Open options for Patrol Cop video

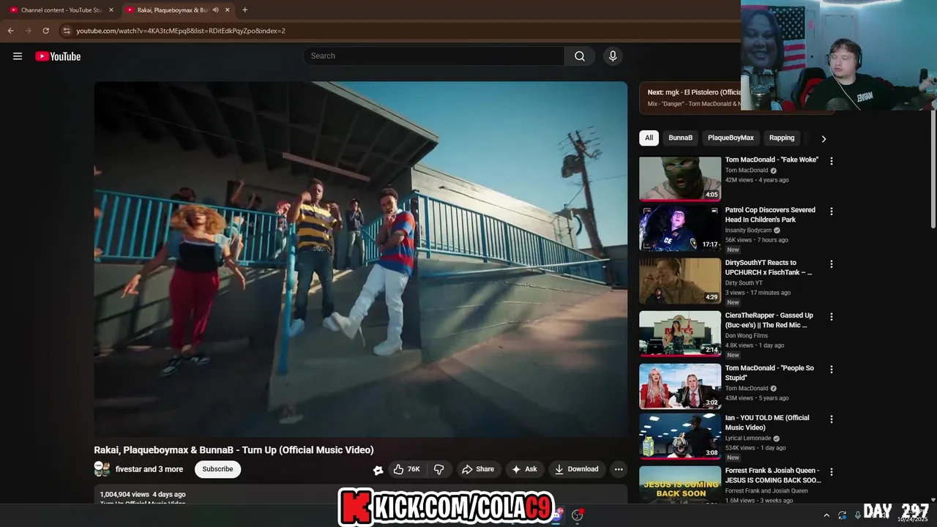click(x=831, y=212)
